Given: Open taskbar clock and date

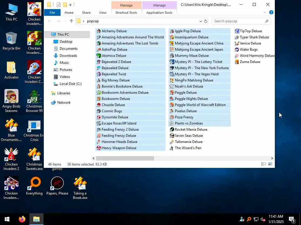Looking at the screenshot, I should pos(276,219).
